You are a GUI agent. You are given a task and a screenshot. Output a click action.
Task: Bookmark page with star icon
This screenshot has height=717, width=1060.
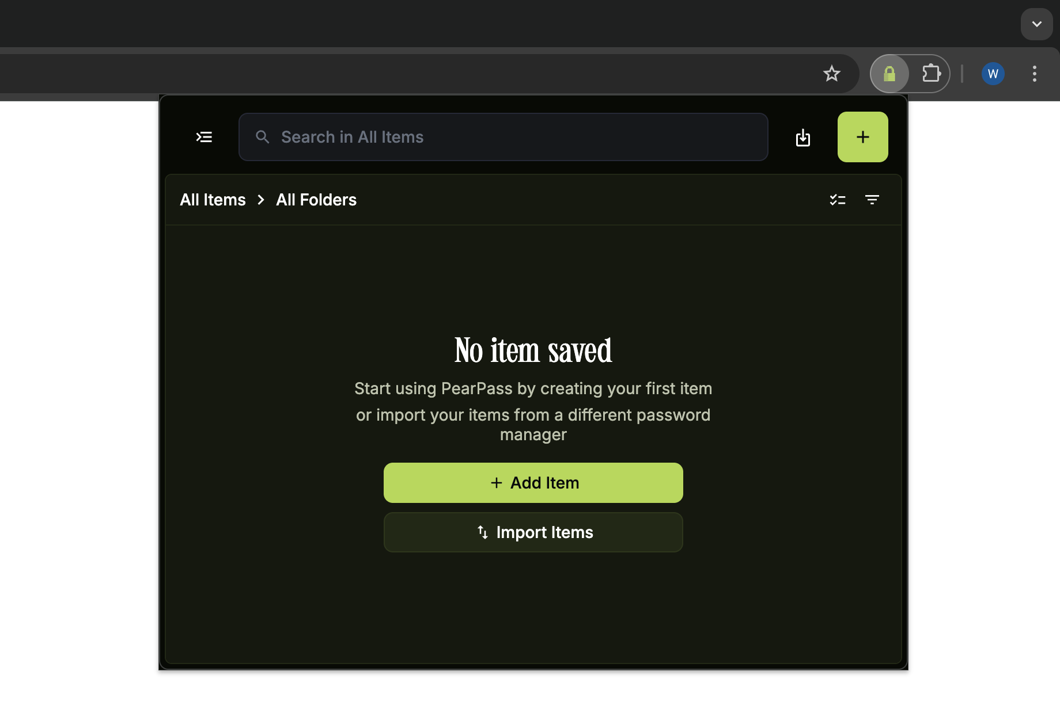point(831,74)
